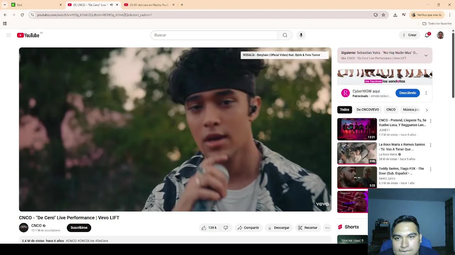This screenshot has width=455, height=255.
Task: Install app icon in address bar
Action: click(376, 15)
